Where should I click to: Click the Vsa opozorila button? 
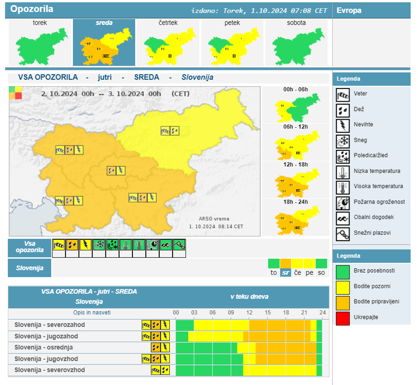(x=30, y=247)
